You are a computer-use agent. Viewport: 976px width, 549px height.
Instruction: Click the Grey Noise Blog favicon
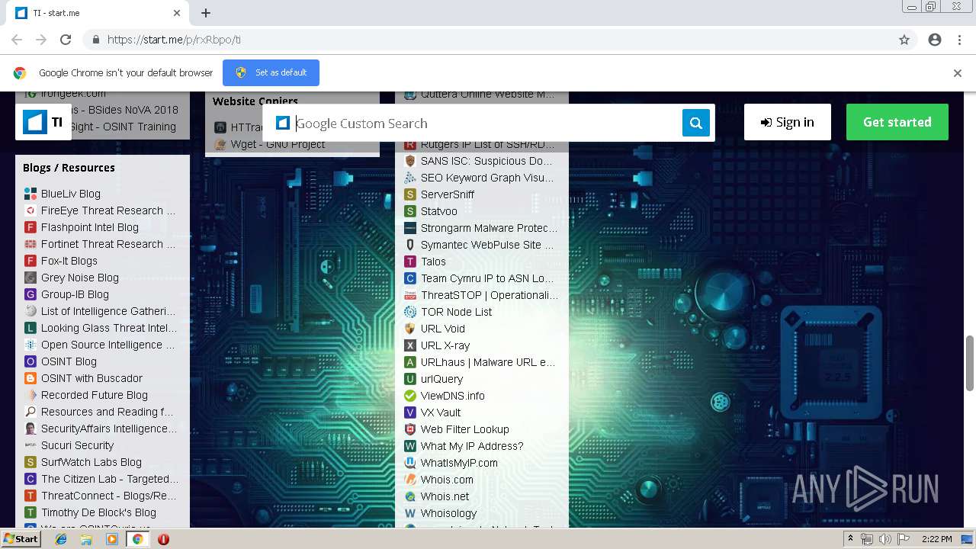[30, 278]
